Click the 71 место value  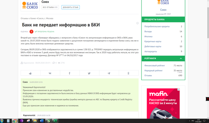(x=178, y=66)
